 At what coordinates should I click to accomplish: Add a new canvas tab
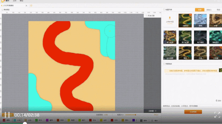coord(31,5)
